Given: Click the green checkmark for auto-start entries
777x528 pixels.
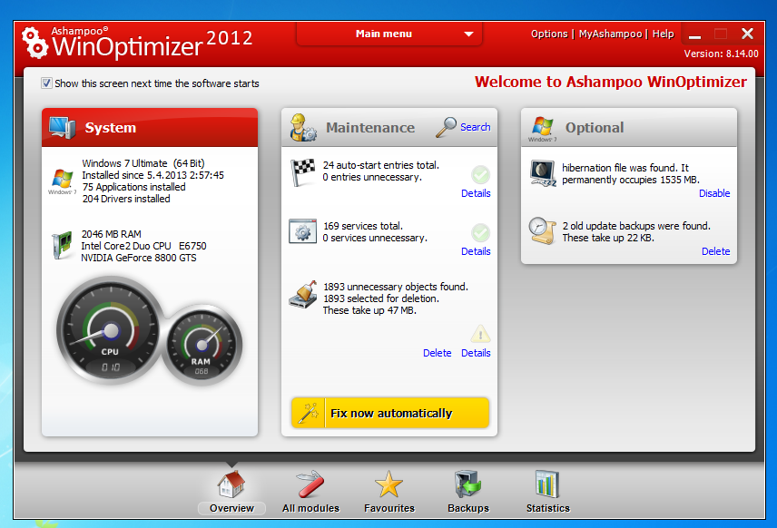Looking at the screenshot, I should tap(480, 174).
